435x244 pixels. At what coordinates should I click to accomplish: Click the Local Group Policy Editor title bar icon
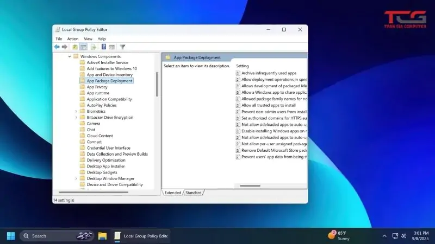[58, 30]
